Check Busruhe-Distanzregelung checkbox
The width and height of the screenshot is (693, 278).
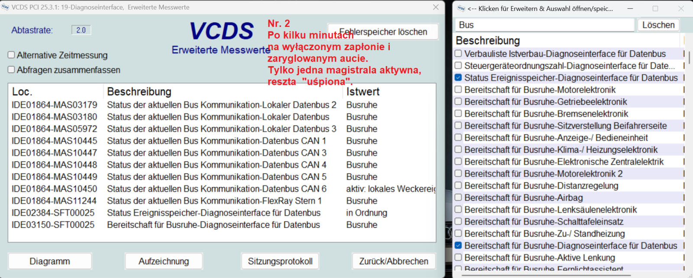click(x=458, y=185)
